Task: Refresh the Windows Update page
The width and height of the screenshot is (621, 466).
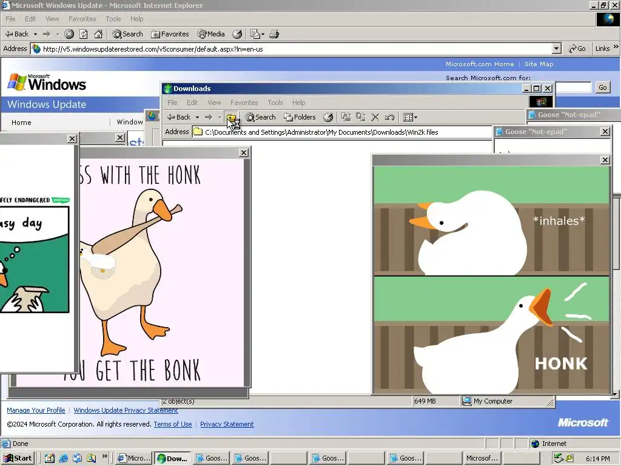Action: click(x=84, y=34)
